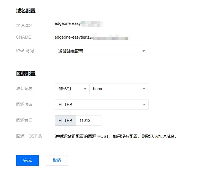
Task: Click the CNAME field label
Action: tap(24, 37)
